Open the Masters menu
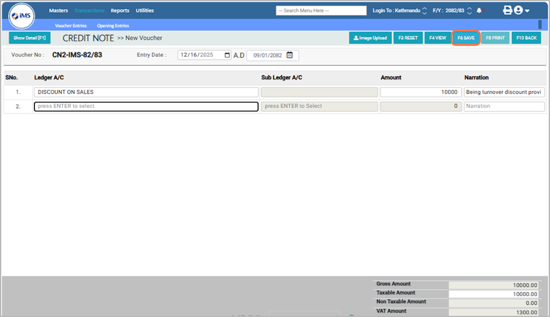 (58, 11)
